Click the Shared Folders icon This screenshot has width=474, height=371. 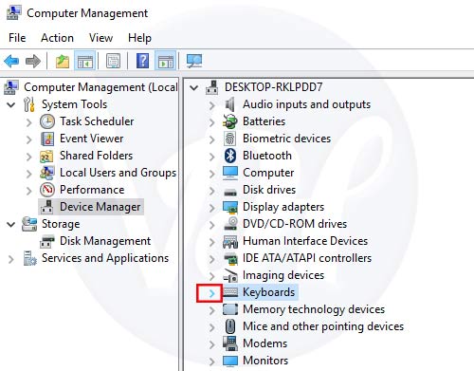pyautogui.click(x=46, y=156)
